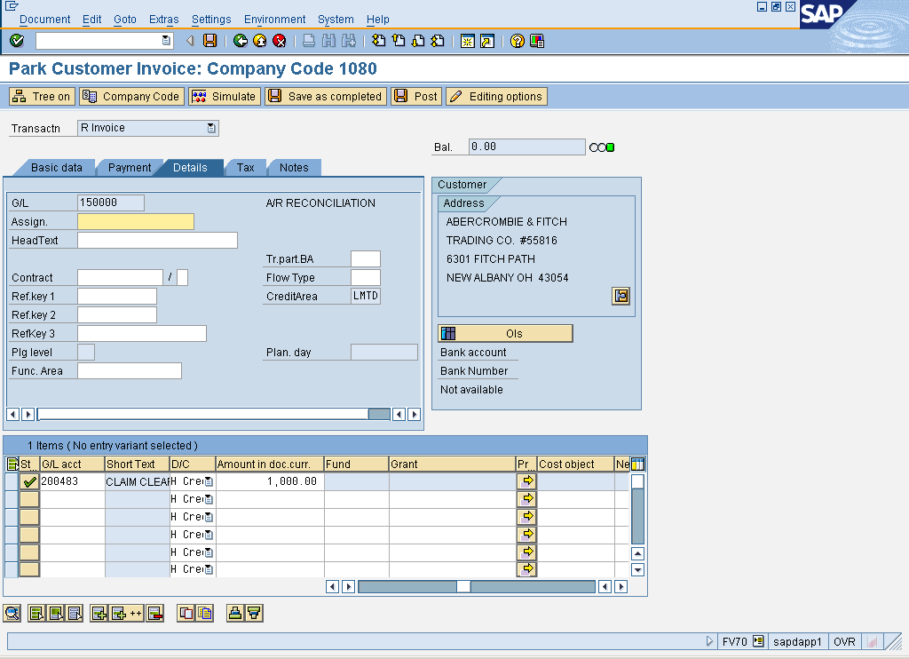The image size is (909, 659).
Task: Open the Environment menu
Action: 274,20
